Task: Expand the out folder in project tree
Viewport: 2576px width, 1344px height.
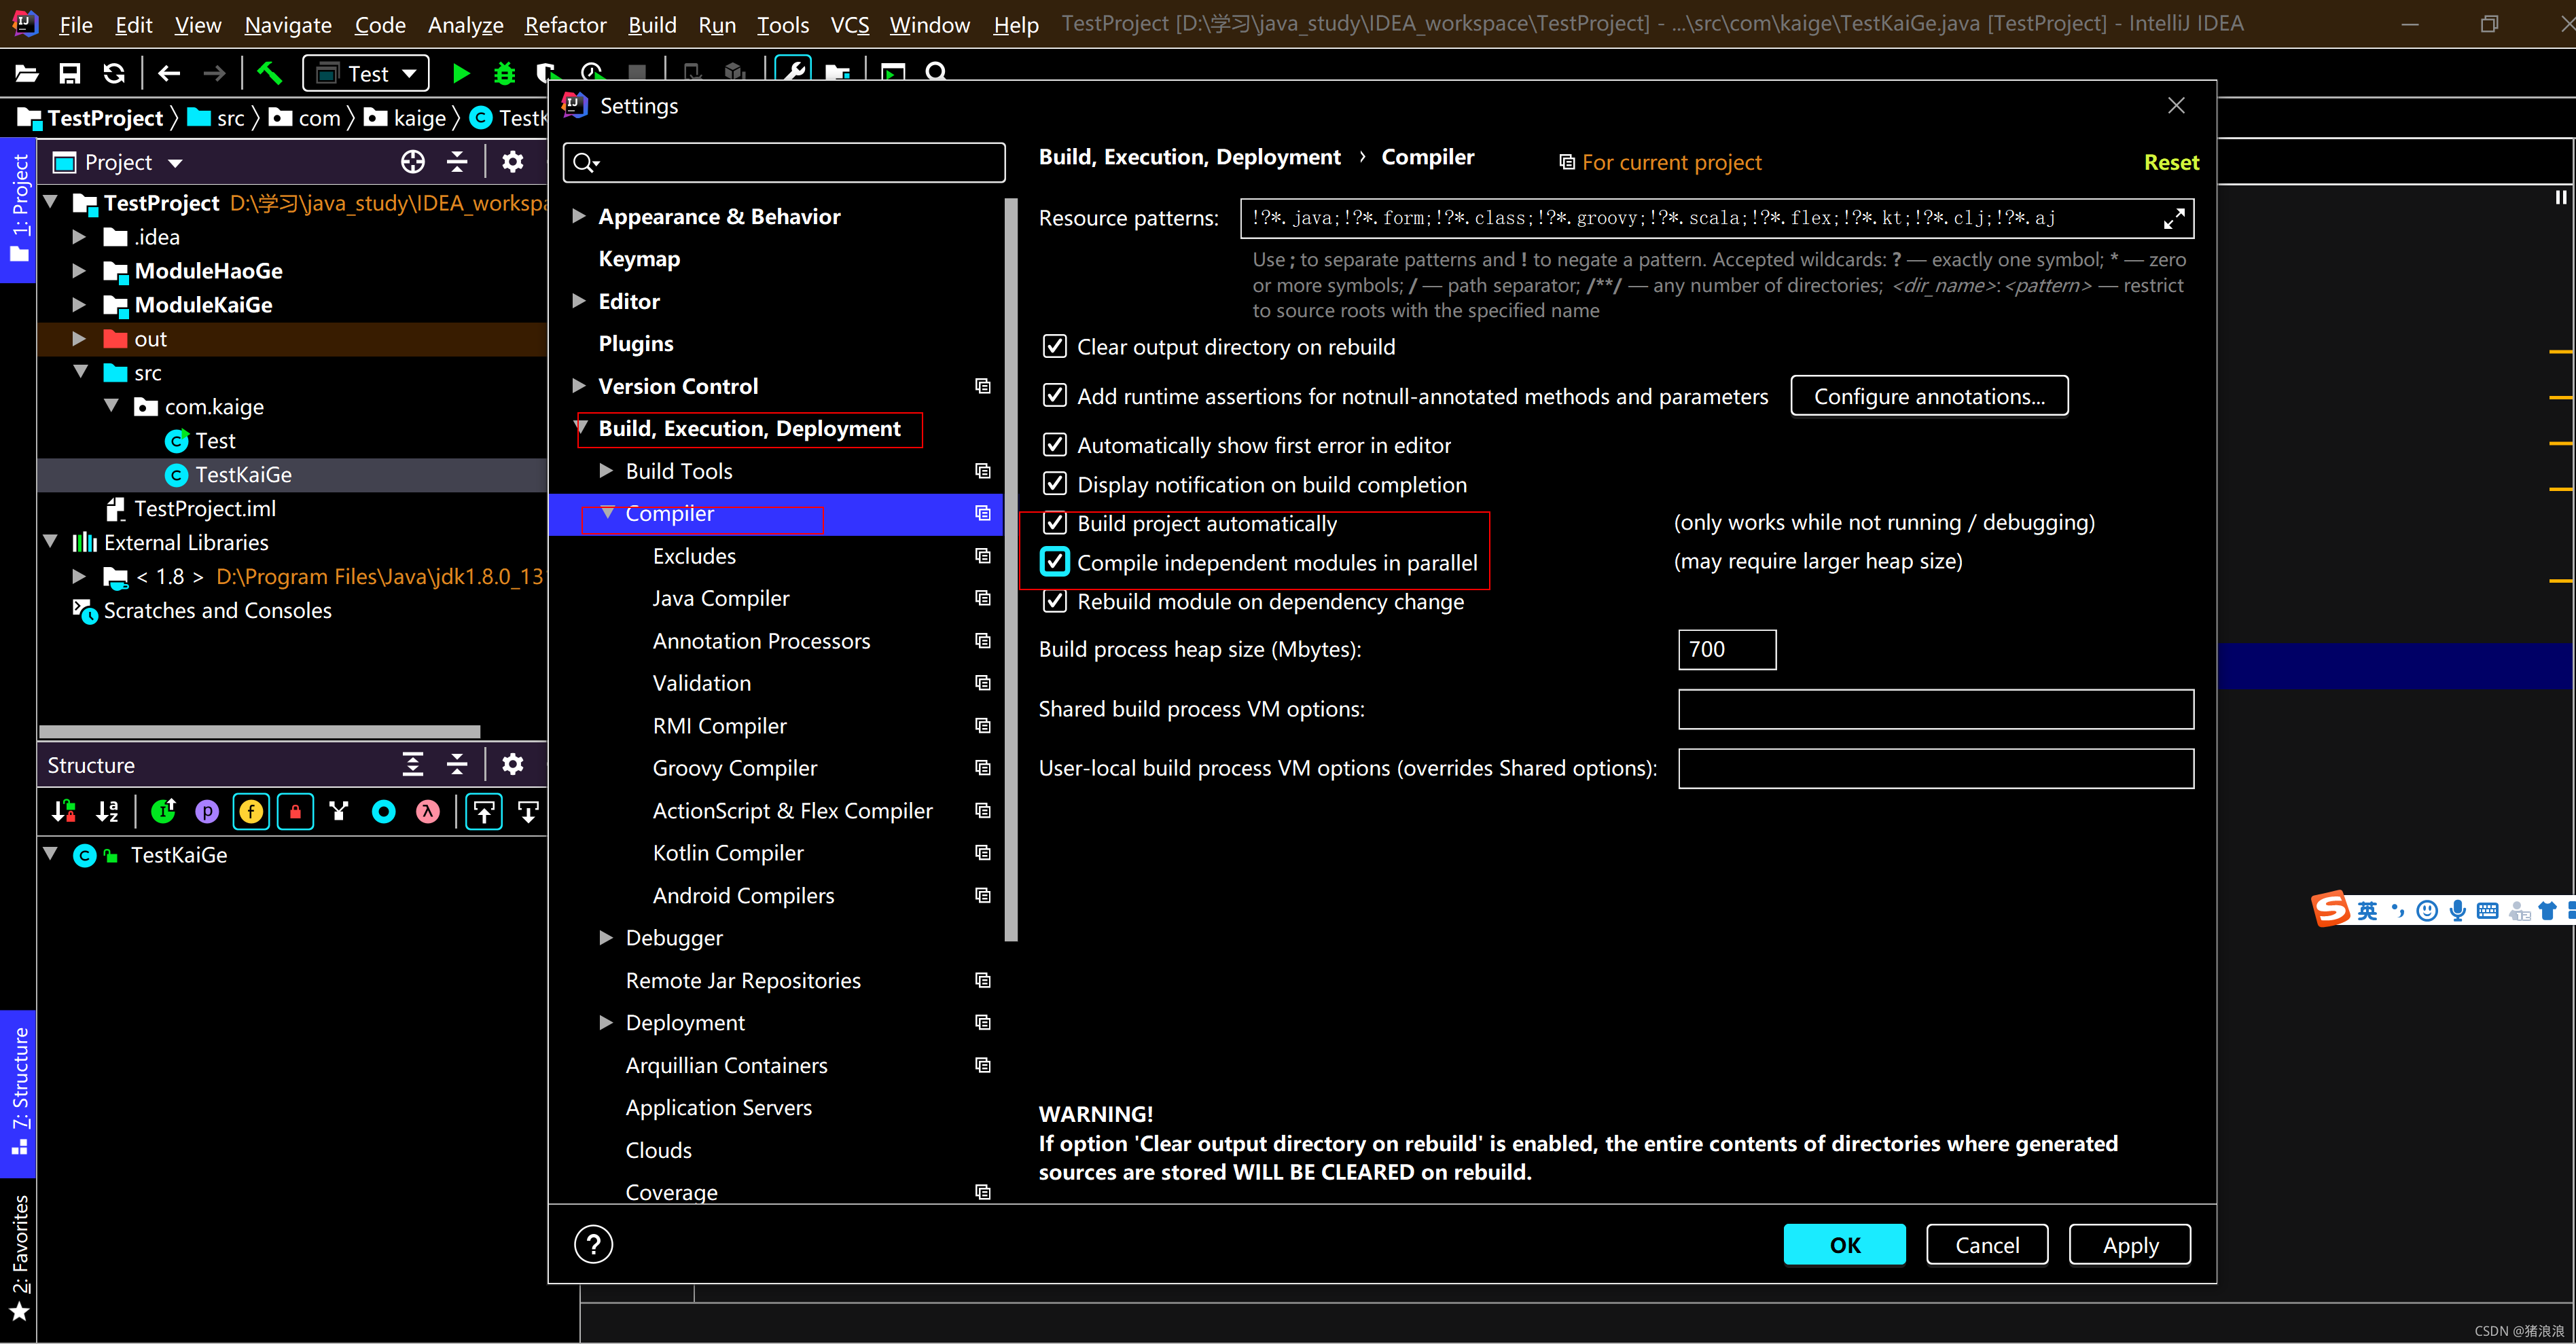Action: click(79, 339)
